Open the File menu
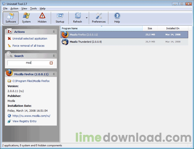 click(5, 9)
